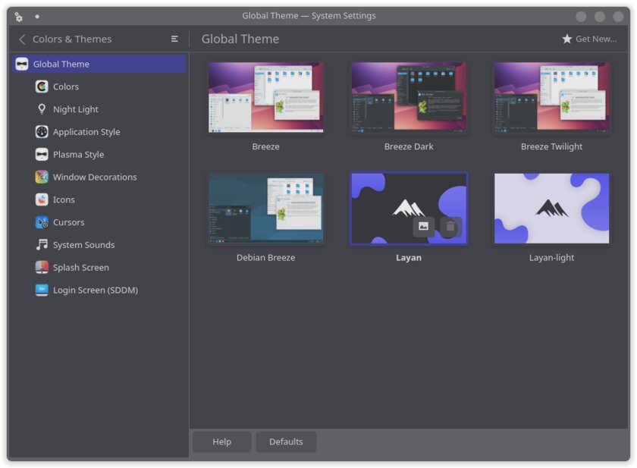Open Cursors settings from the sidebar

coord(67,222)
